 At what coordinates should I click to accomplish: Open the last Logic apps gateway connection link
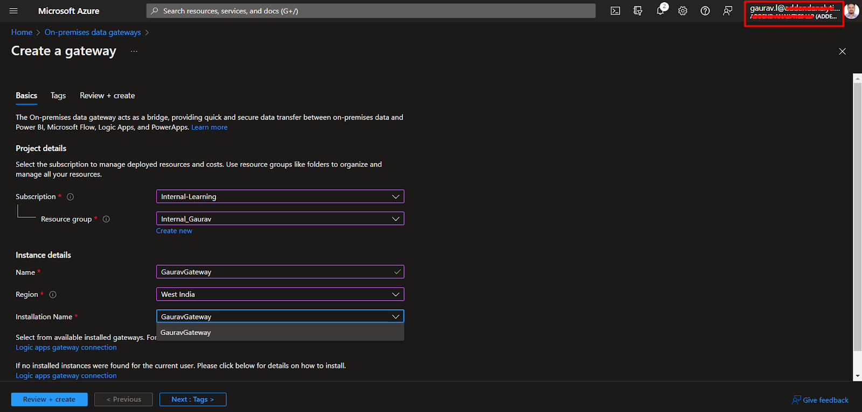point(66,376)
